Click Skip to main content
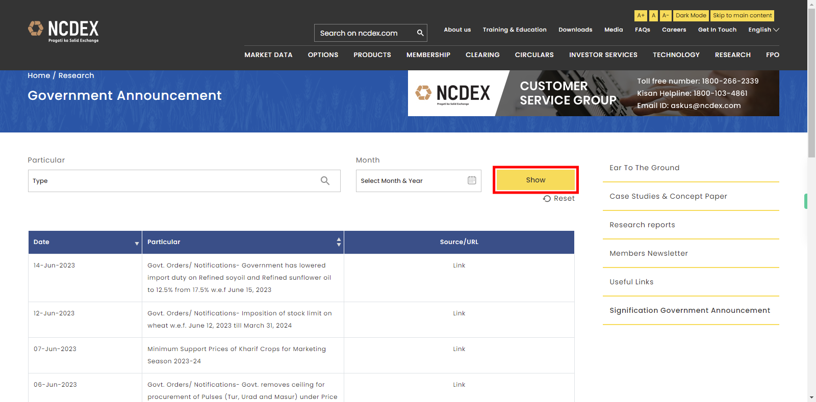 [742, 15]
